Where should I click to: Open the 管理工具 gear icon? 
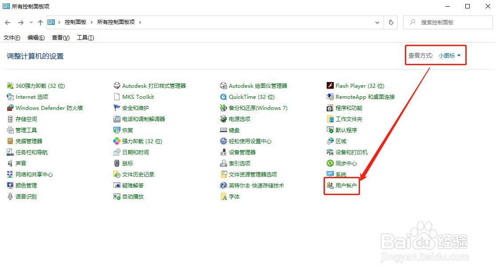(x=10, y=130)
